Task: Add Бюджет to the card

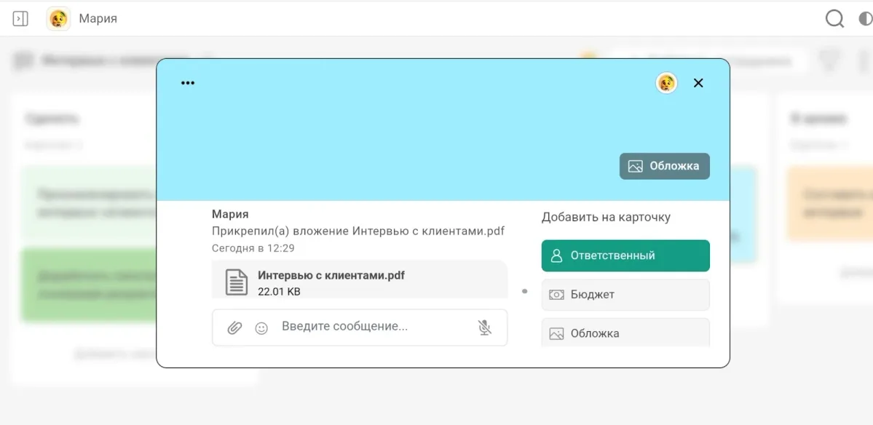Action: (625, 295)
